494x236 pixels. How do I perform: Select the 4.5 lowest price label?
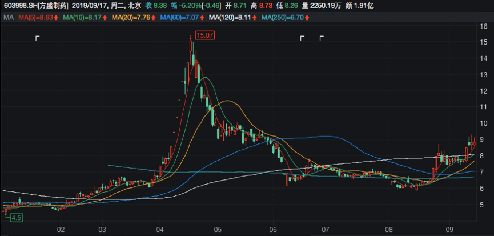pos(14,218)
